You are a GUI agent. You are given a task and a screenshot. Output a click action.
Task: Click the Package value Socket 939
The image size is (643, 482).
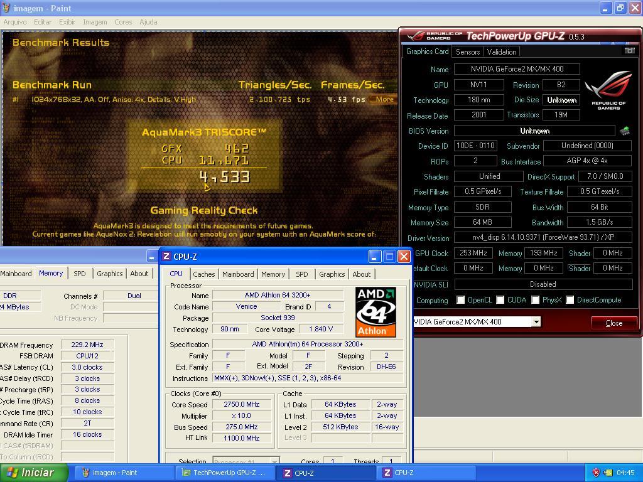pos(278,318)
